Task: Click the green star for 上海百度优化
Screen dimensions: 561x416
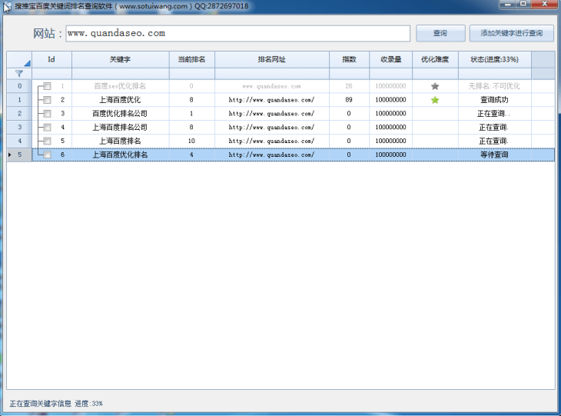Action: click(435, 100)
